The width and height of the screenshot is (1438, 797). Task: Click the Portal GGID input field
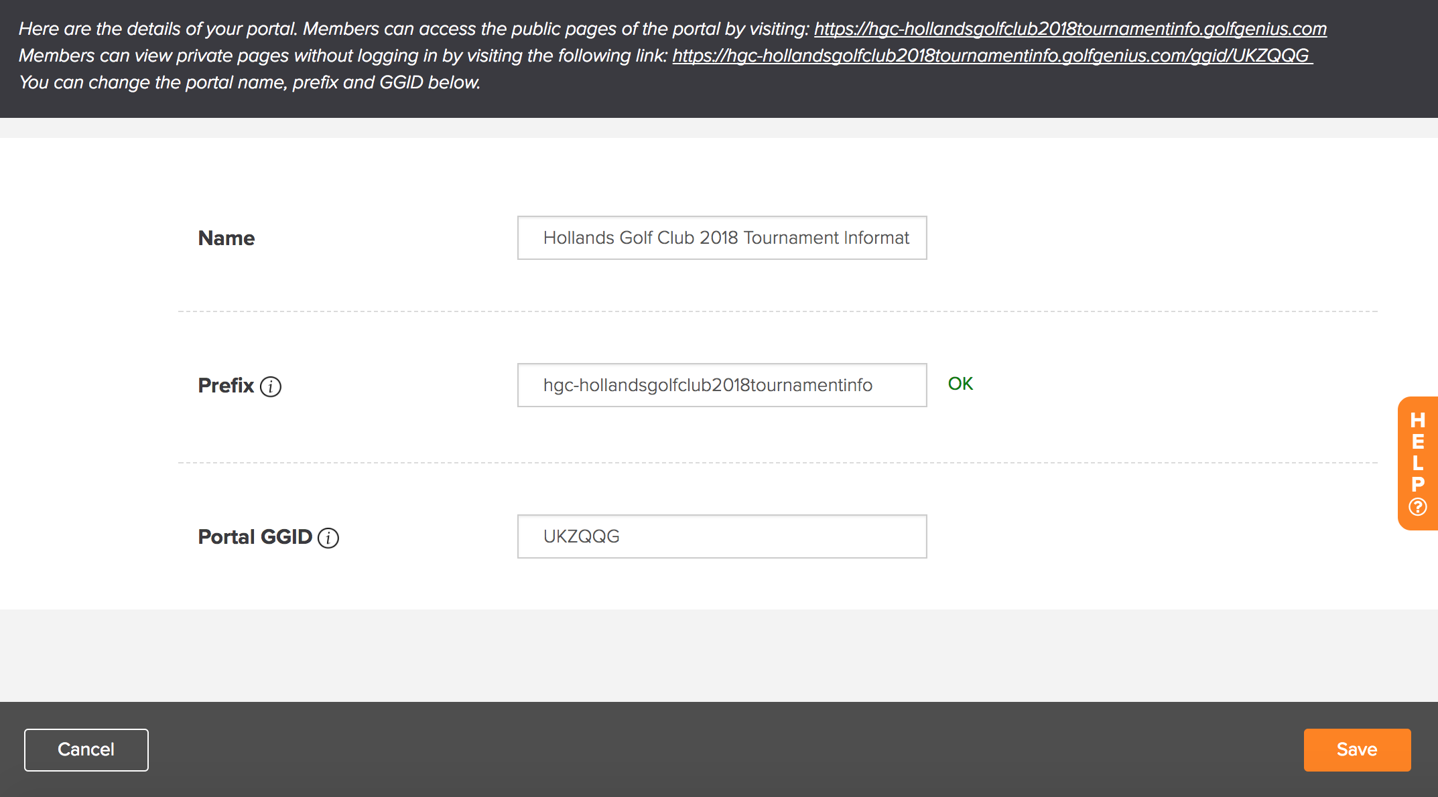coord(722,536)
